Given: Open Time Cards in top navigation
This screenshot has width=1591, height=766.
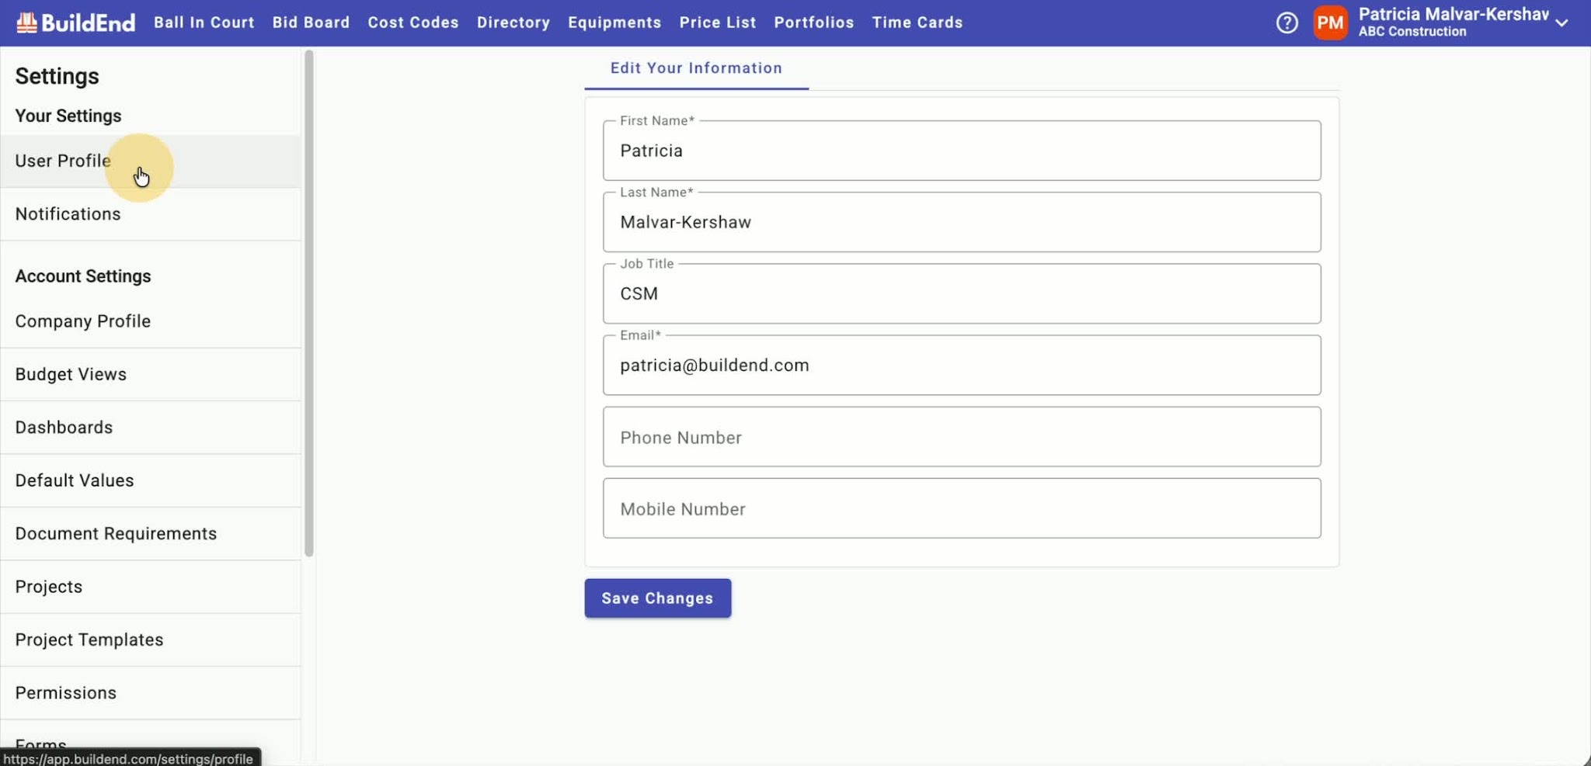Looking at the screenshot, I should click(x=917, y=23).
